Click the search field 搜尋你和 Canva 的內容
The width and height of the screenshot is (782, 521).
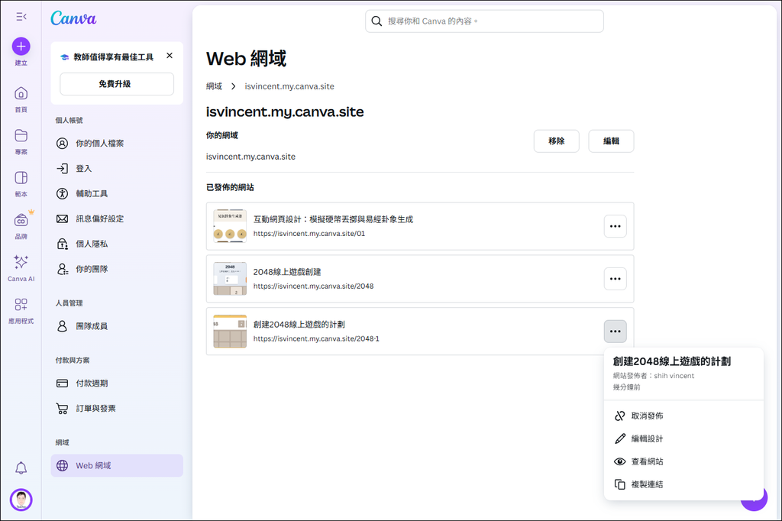484,21
